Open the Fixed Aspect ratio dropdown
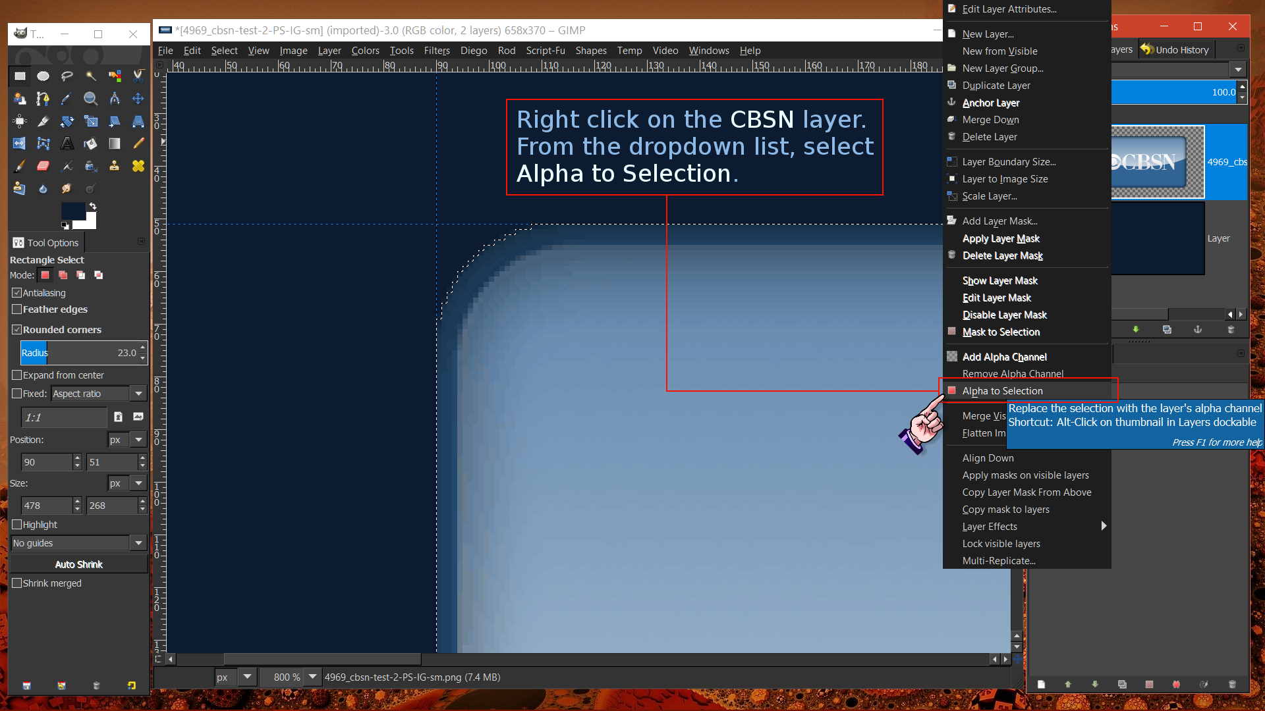Screen dimensions: 1265x711 click(99, 394)
